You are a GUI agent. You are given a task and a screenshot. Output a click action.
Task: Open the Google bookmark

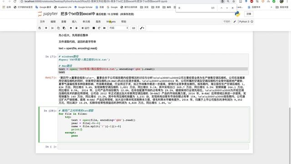tap(112, 7)
